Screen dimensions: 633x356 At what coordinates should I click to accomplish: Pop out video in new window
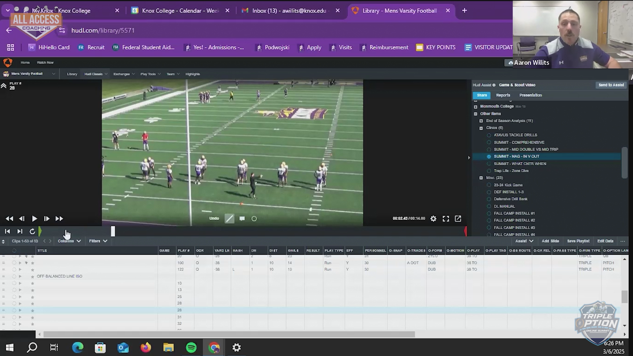click(x=458, y=219)
